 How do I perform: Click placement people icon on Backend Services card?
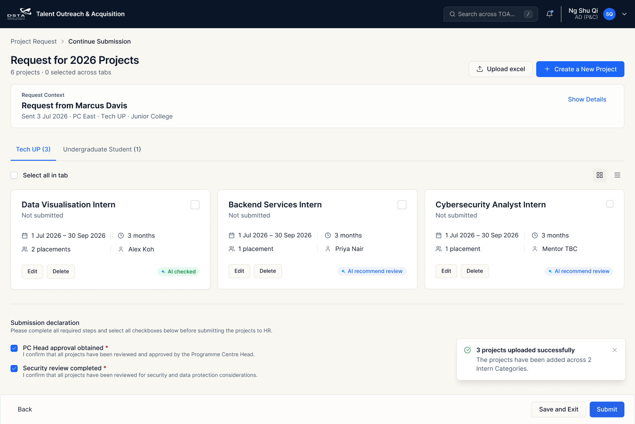232,249
